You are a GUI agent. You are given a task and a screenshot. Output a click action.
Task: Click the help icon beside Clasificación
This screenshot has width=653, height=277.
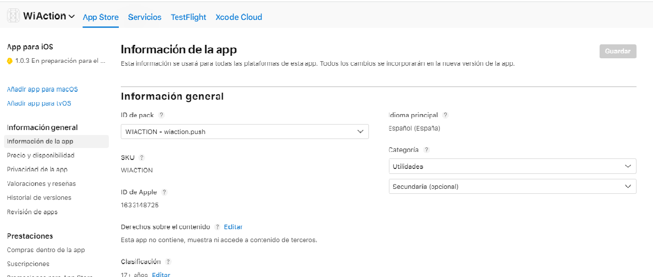tap(168, 262)
